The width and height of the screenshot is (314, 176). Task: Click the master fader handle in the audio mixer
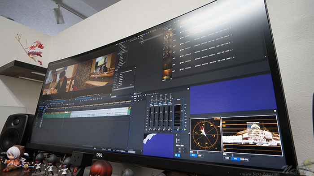click(182, 111)
